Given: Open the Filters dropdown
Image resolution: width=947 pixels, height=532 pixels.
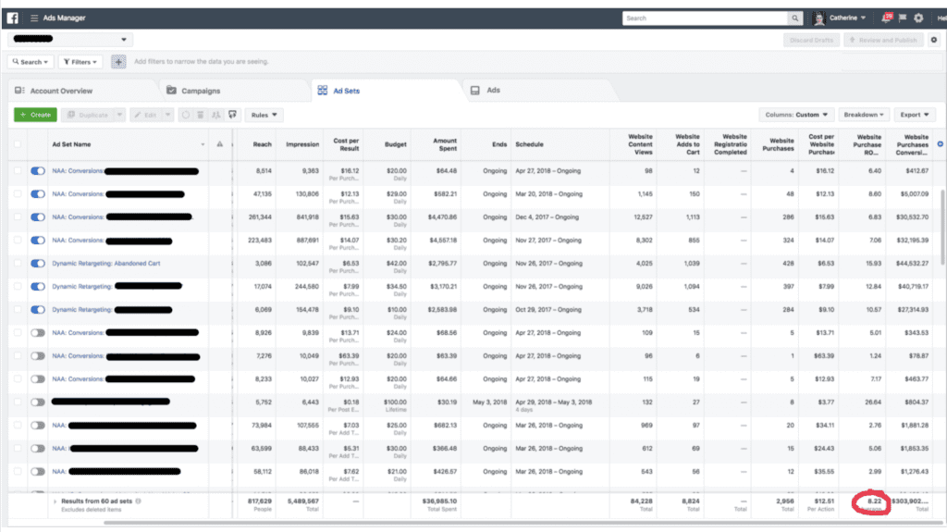Looking at the screenshot, I should pyautogui.click(x=80, y=62).
